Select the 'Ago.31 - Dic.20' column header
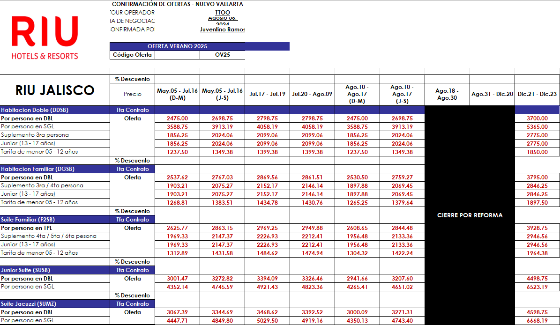The width and height of the screenshot is (560, 325). pos(492,94)
